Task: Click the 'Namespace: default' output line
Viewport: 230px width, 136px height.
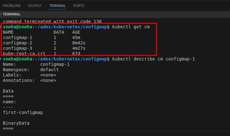Action: tap(31, 70)
